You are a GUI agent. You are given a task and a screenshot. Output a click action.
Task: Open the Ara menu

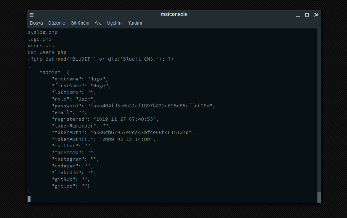[x=98, y=23]
